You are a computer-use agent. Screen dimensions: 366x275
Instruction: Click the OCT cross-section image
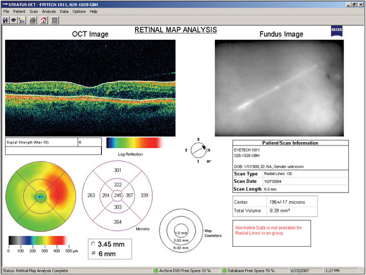[90, 88]
